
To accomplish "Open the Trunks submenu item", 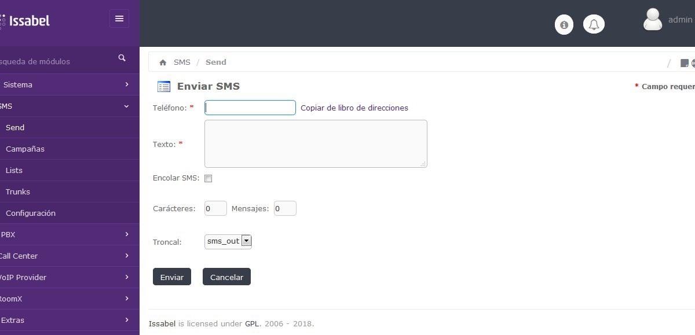I will click(x=69, y=192).
